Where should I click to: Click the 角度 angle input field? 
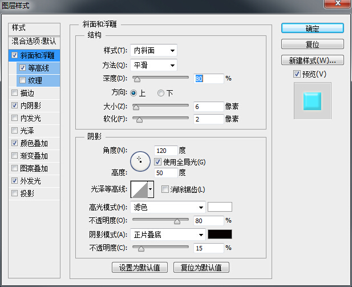pos(165,151)
